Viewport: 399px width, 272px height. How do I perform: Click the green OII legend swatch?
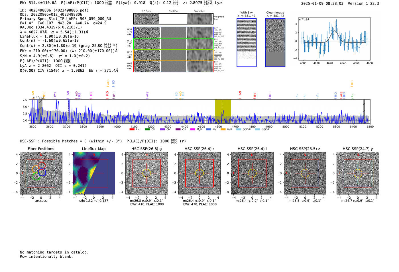(147, 129)
